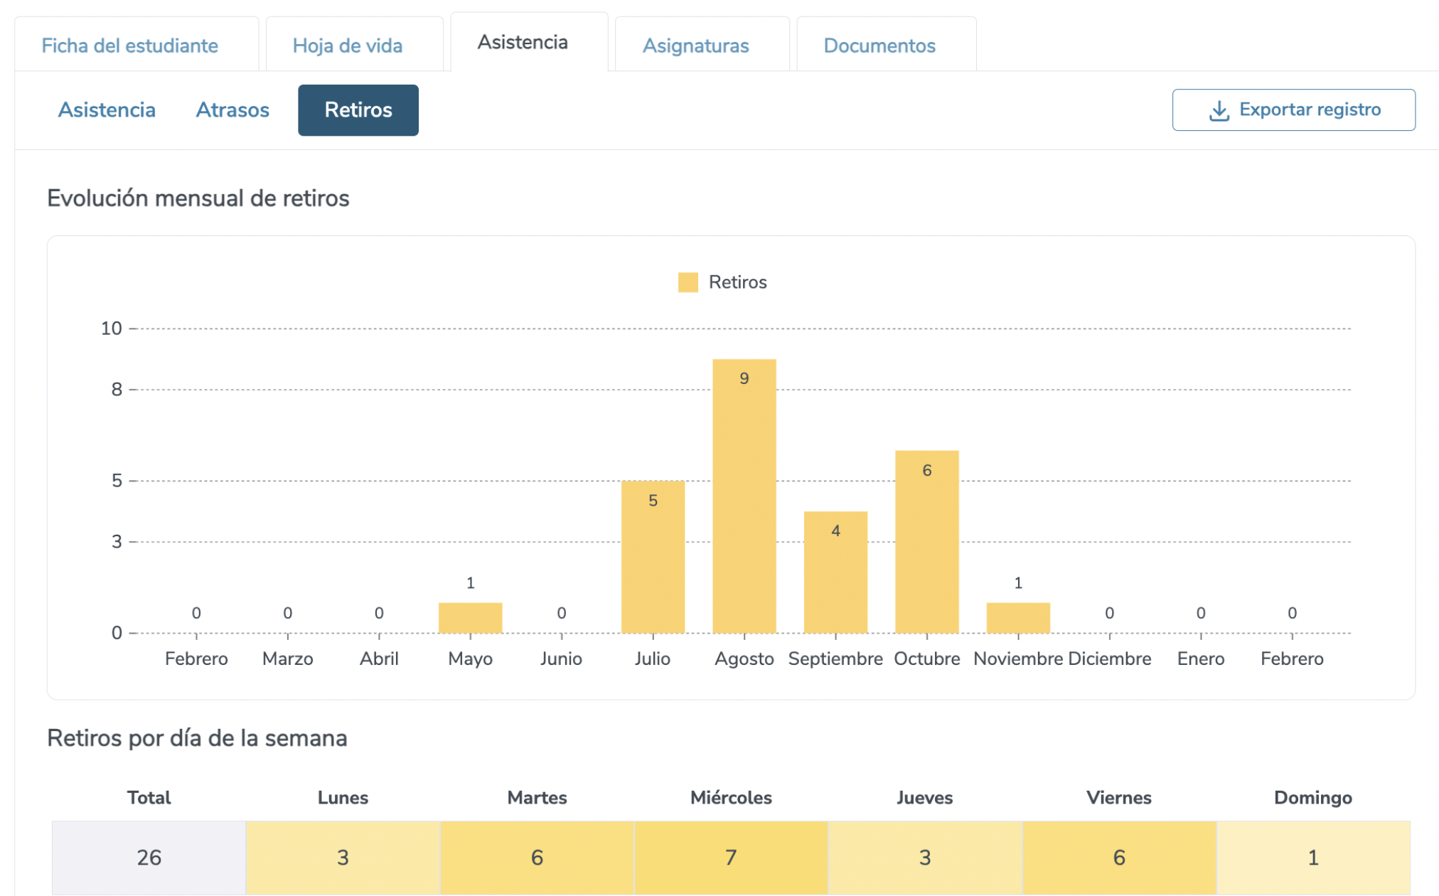
Task: Click the Domingo cell showing 1
Action: (x=1312, y=857)
